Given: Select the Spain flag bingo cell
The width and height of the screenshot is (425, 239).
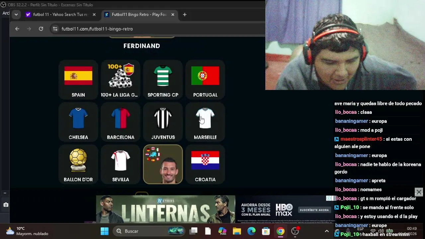Looking at the screenshot, I should (78, 80).
